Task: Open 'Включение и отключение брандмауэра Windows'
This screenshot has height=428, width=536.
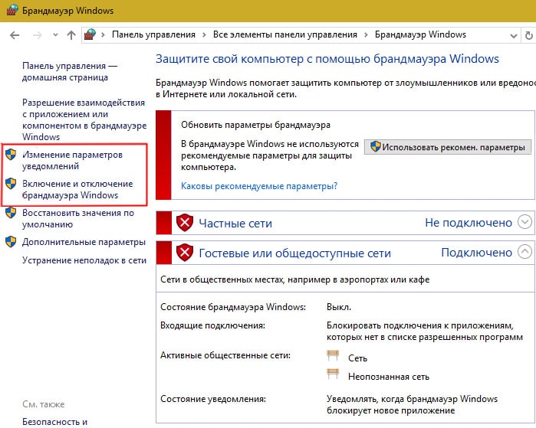Action: point(77,189)
